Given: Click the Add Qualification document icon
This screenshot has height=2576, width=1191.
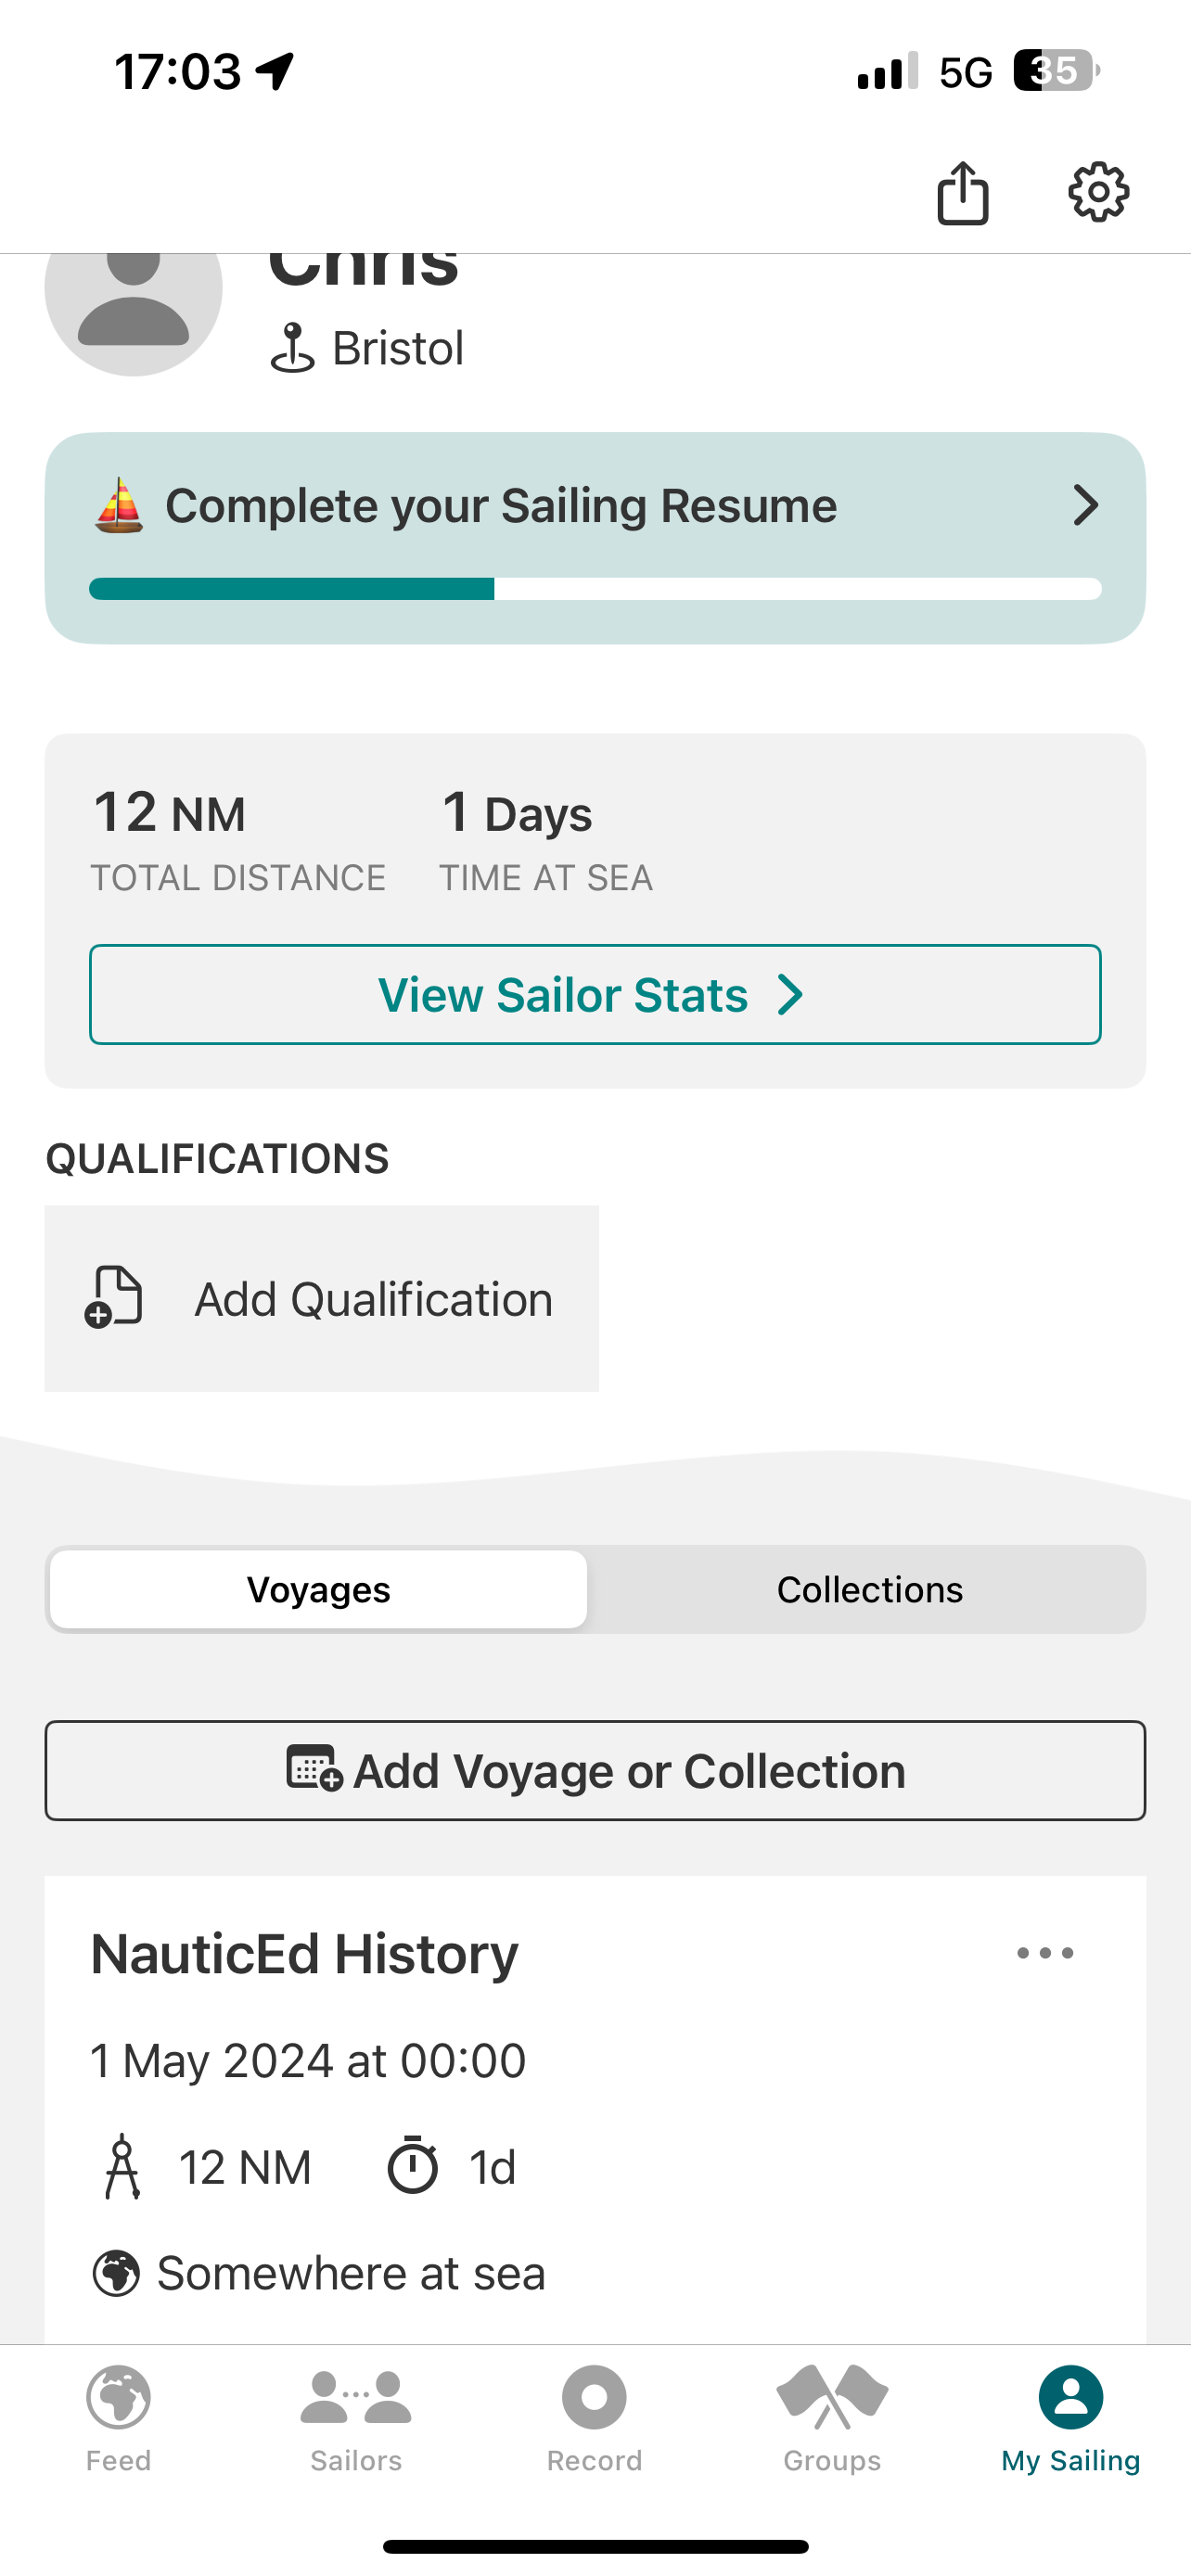Looking at the screenshot, I should (114, 1297).
